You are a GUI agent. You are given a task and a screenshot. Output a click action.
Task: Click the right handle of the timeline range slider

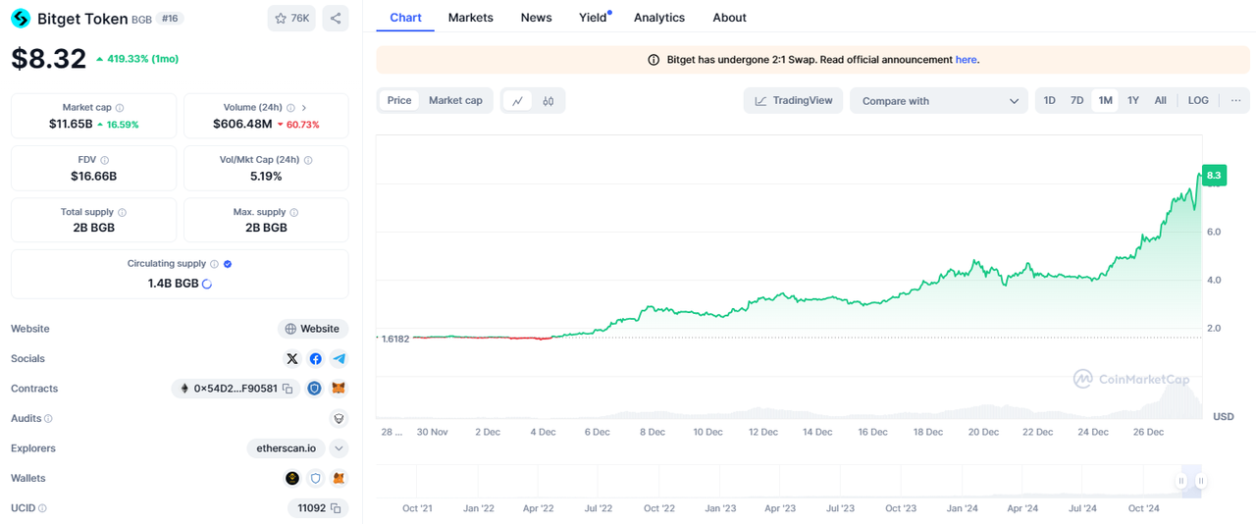pos(1200,481)
